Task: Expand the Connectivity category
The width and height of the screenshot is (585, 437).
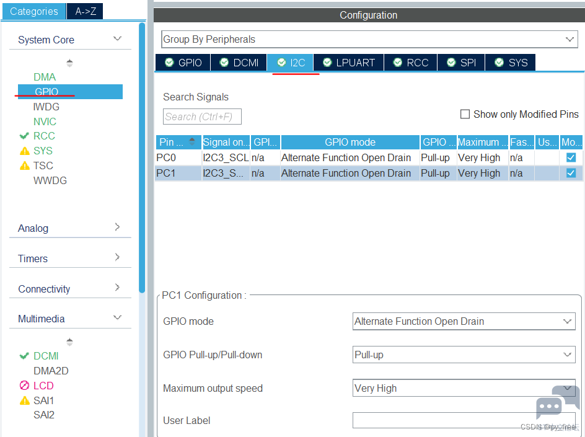Action: (117, 288)
